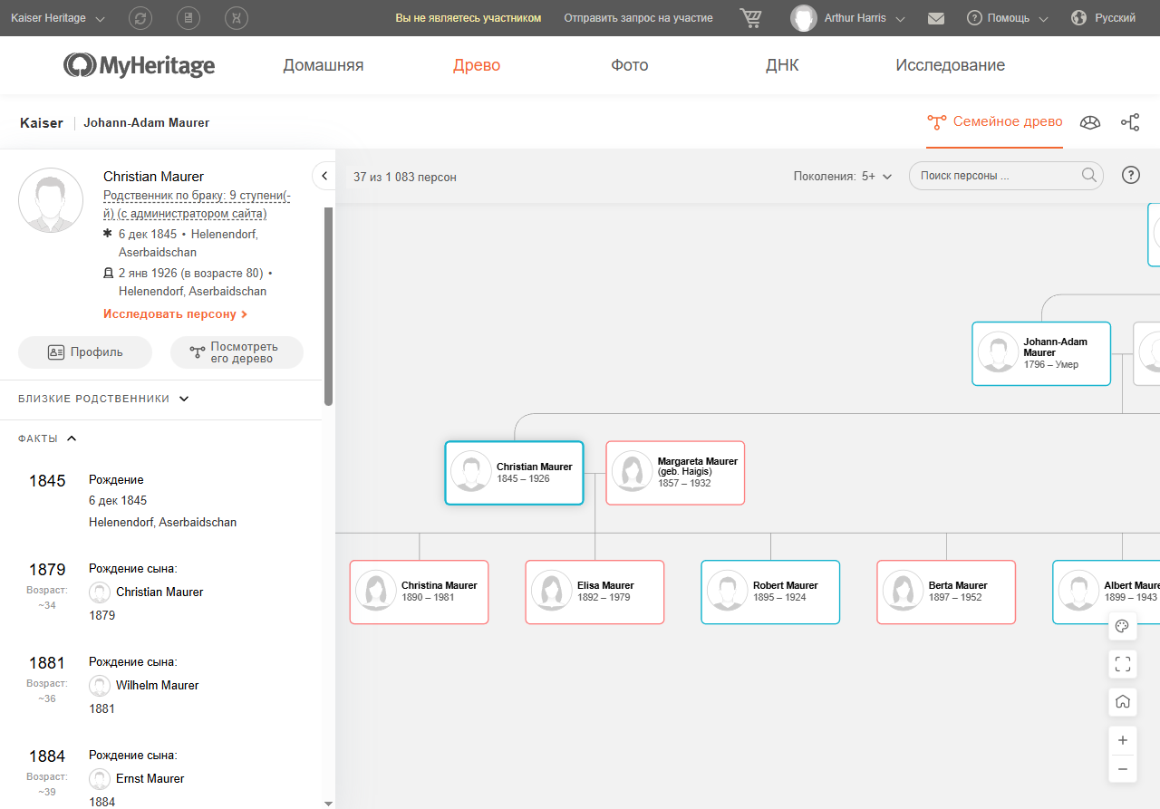Select Christina Maurer 1890–1981 card

(419, 592)
